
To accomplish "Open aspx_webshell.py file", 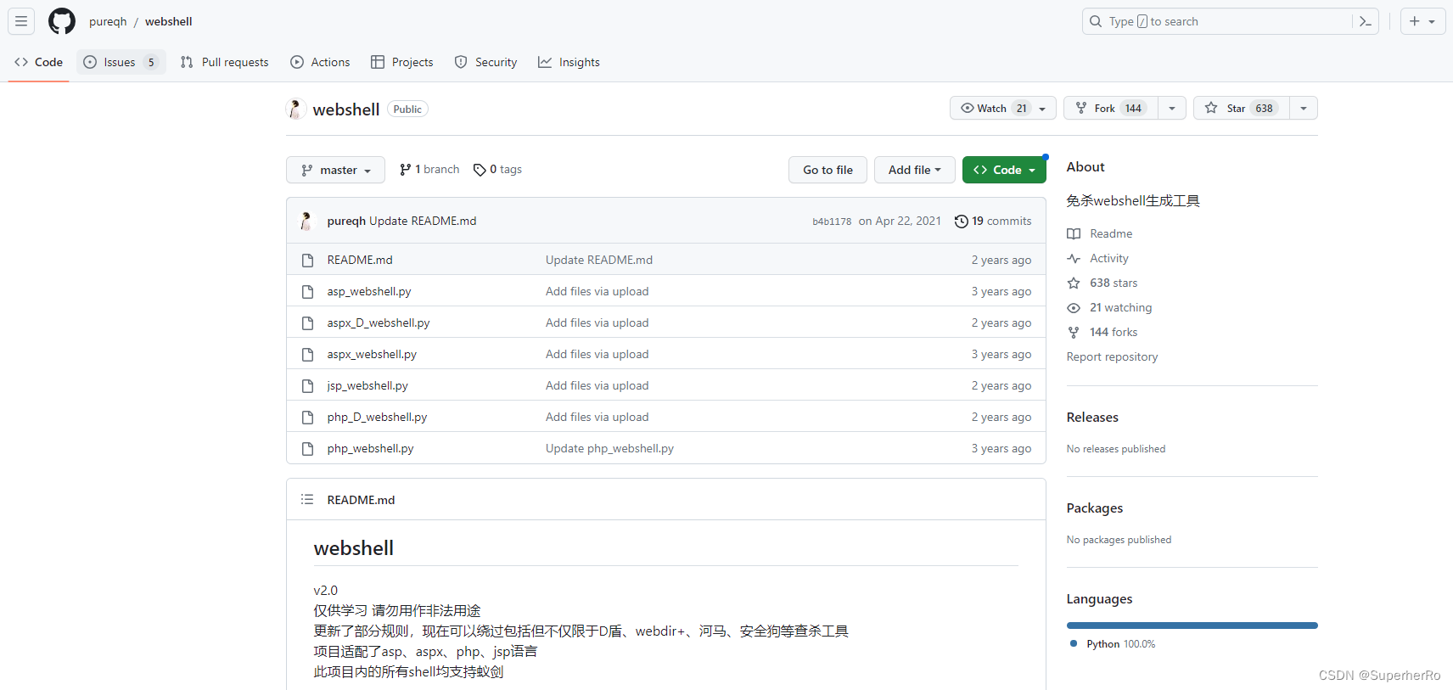I will pos(372,354).
